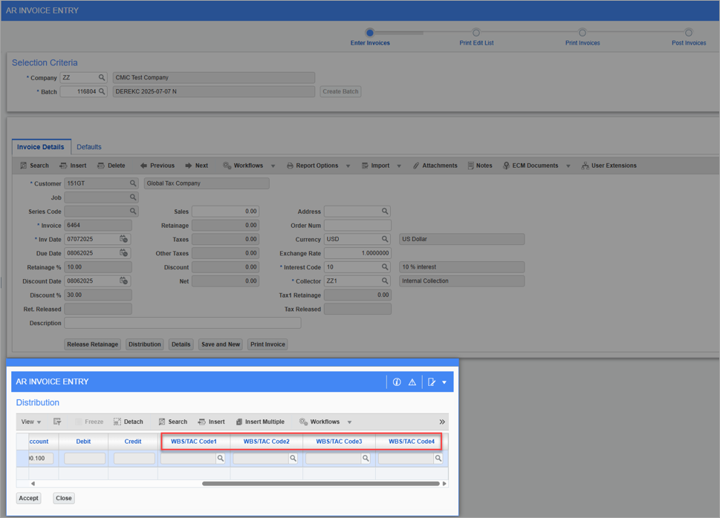This screenshot has height=518, width=720.
Task: Click scrollbar right arrow in Distribution grid
Action: point(444,484)
